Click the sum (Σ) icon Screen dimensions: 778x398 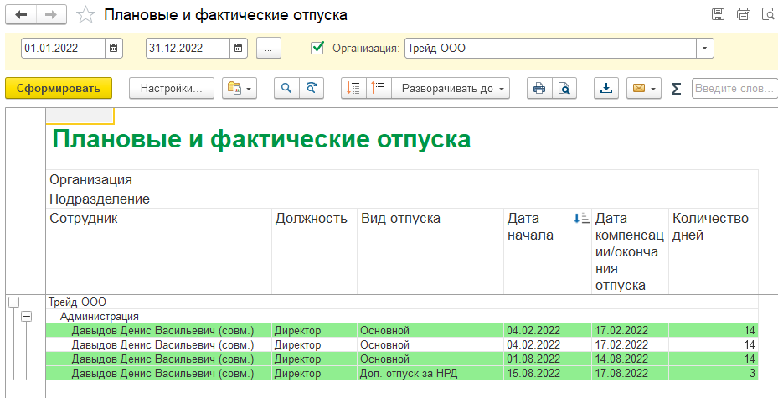pos(676,89)
